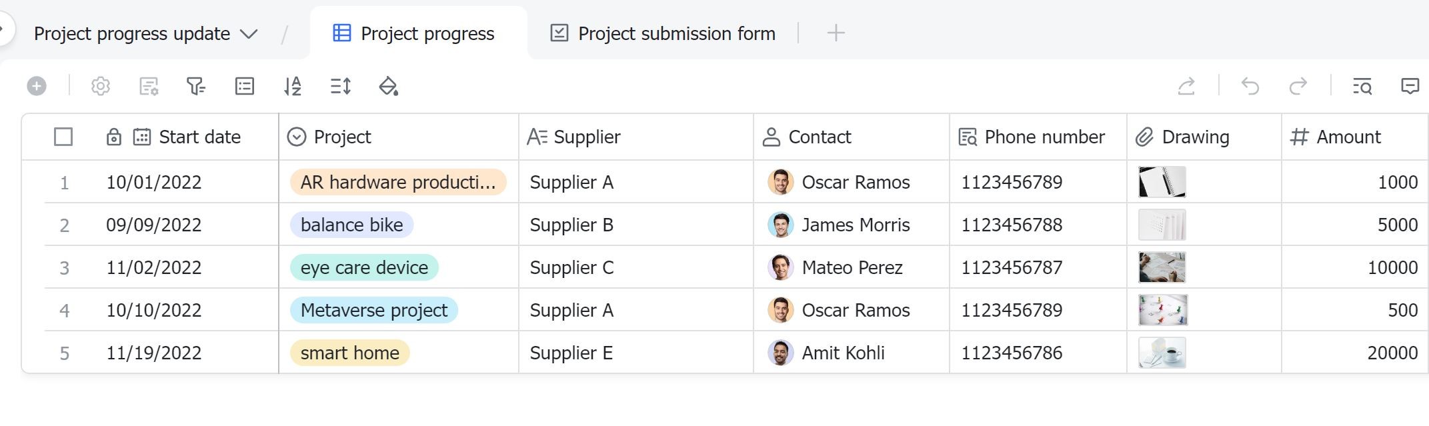The height and width of the screenshot is (426, 1429).
Task: Open the drawing thumbnail for Supplier E
Action: pos(1162,353)
